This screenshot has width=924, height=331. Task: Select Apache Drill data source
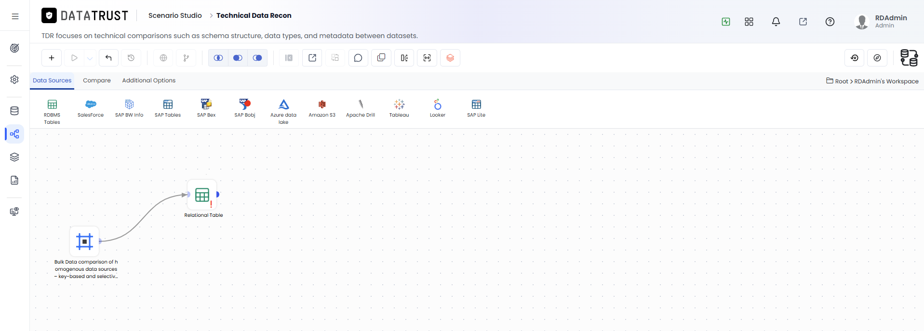point(361,108)
